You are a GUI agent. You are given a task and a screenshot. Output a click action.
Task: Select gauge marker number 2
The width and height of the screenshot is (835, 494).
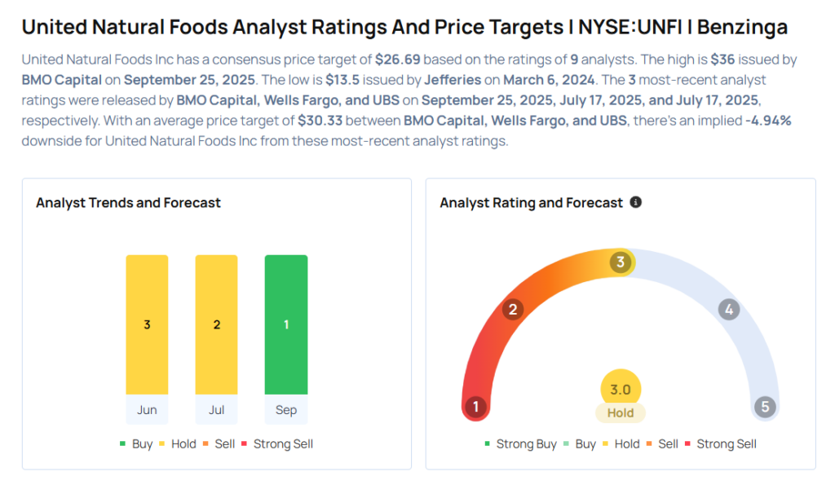(x=512, y=309)
